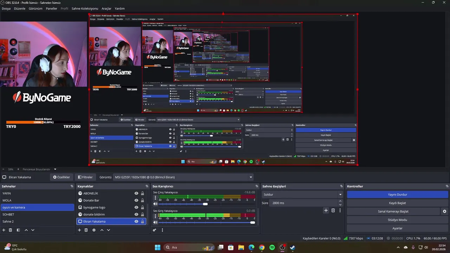This screenshot has width=450, height=253.
Task: Open the Sahne Koleksiyonu menu
Action: coord(85,8)
